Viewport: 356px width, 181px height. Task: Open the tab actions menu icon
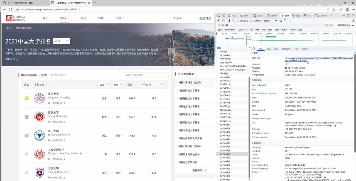coord(4,3)
